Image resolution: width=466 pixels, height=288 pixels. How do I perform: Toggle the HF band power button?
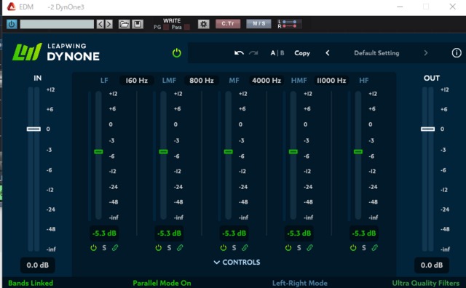[353, 247]
